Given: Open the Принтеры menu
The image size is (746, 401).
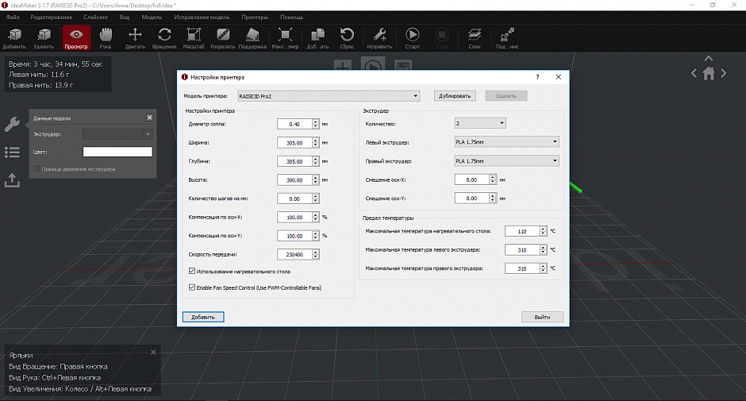Looking at the screenshot, I should 255,17.
